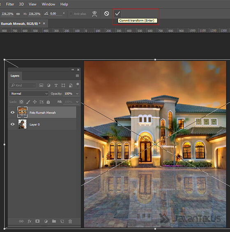Open the Normal blend mode dropdown
Viewport: 230px width, 232px height.
[x=29, y=94]
